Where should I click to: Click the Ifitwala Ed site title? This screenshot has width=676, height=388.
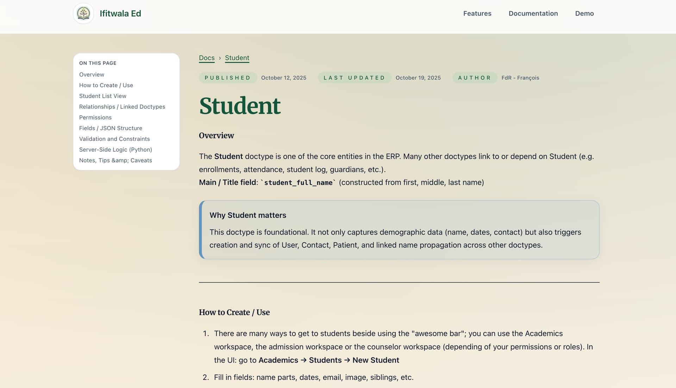point(120,13)
